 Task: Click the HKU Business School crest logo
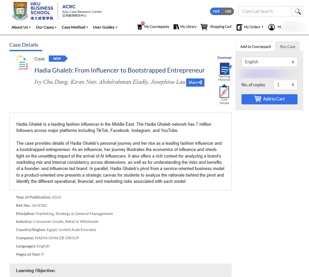coord(20,11)
